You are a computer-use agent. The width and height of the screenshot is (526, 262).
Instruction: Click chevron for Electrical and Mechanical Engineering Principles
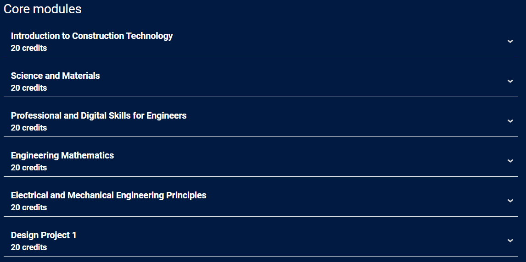click(510, 201)
